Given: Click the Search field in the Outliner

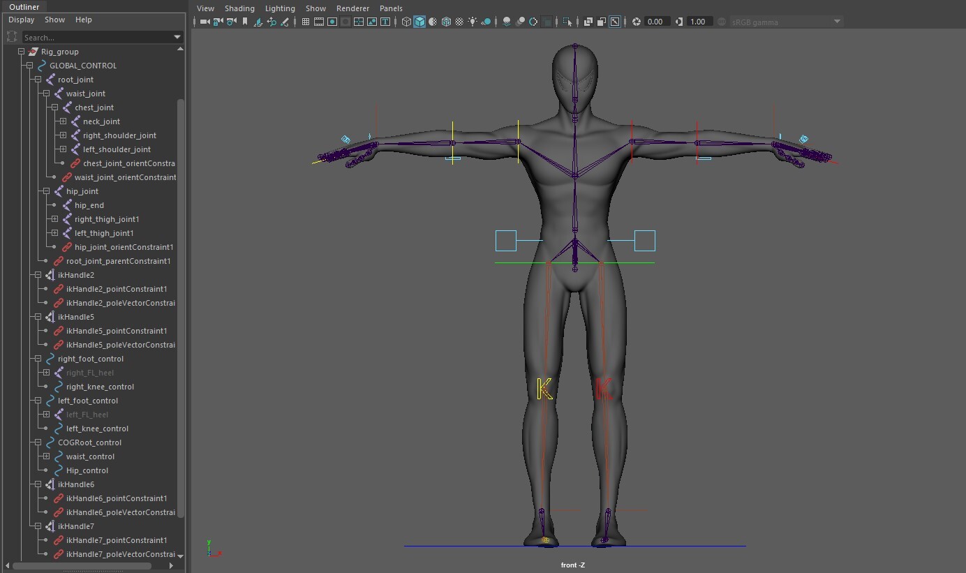Looking at the screenshot, I should pyautogui.click(x=101, y=37).
